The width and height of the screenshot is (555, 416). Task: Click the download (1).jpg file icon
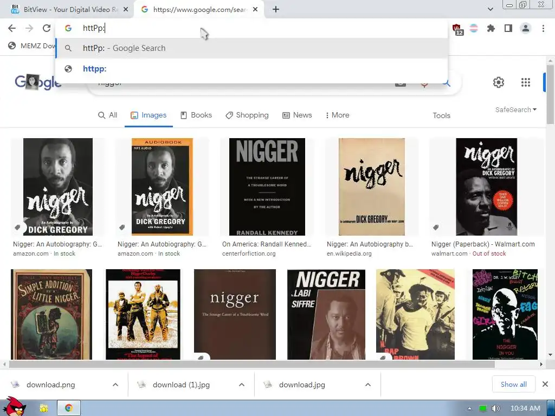(x=141, y=385)
